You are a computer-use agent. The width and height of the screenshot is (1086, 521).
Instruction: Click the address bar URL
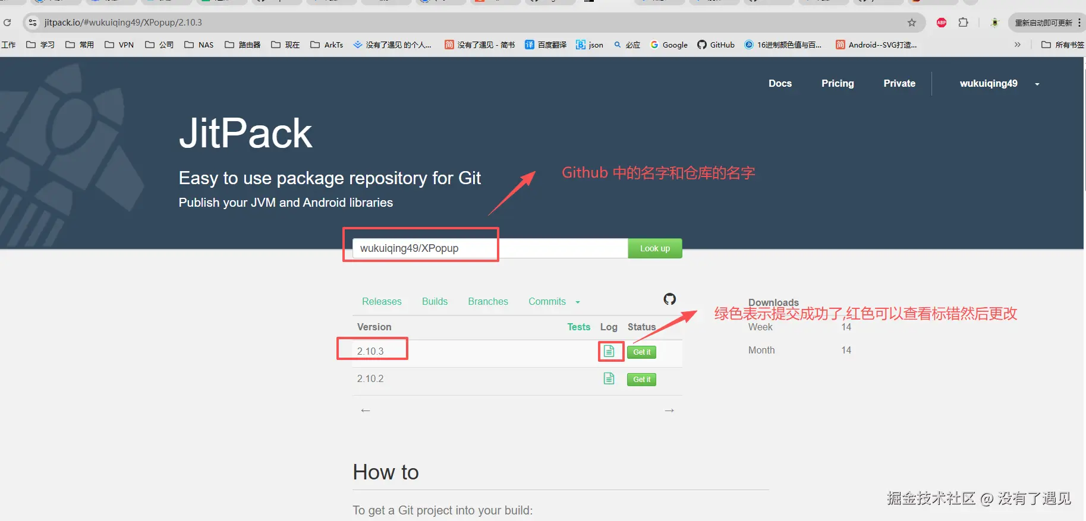point(123,23)
